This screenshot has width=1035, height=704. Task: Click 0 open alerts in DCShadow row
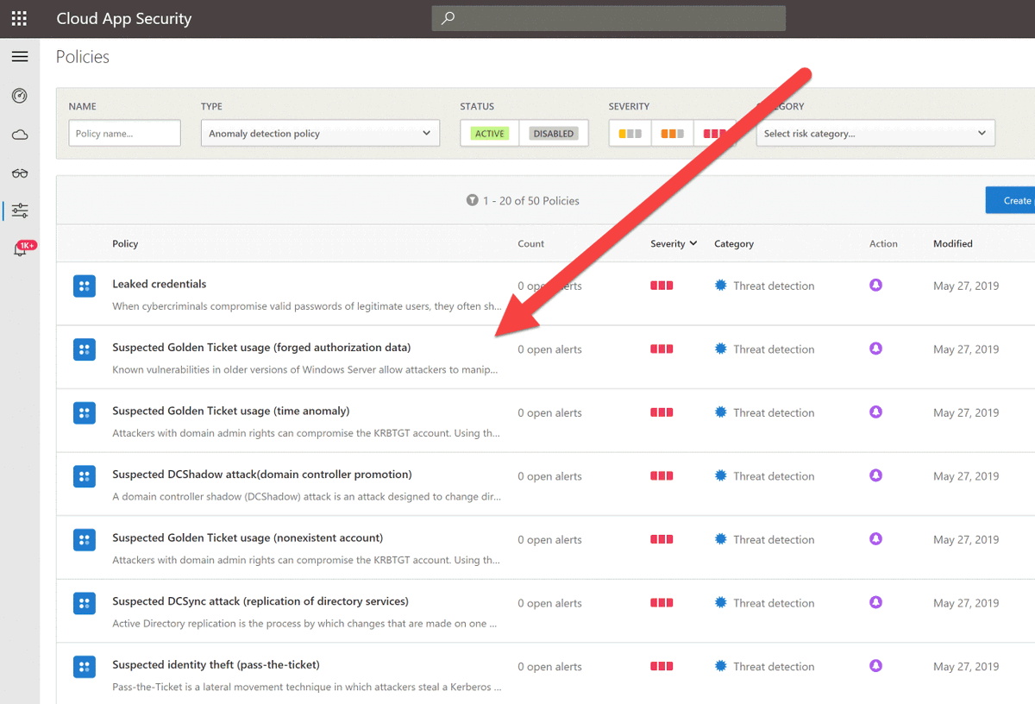(x=549, y=476)
